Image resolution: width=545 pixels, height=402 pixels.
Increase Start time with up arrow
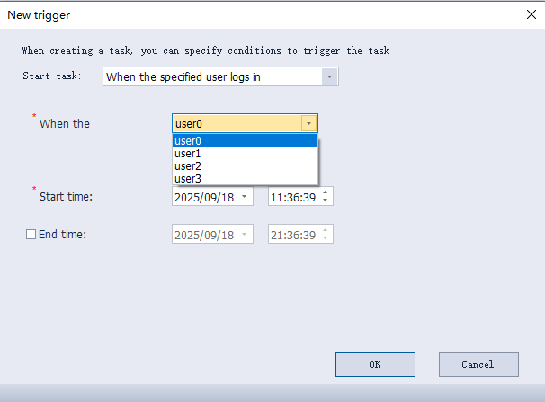point(326,192)
